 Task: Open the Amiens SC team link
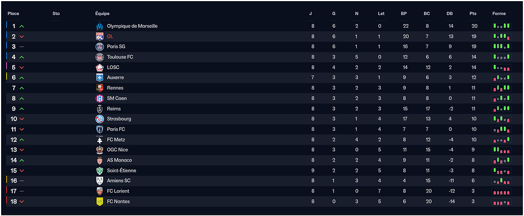119,181
